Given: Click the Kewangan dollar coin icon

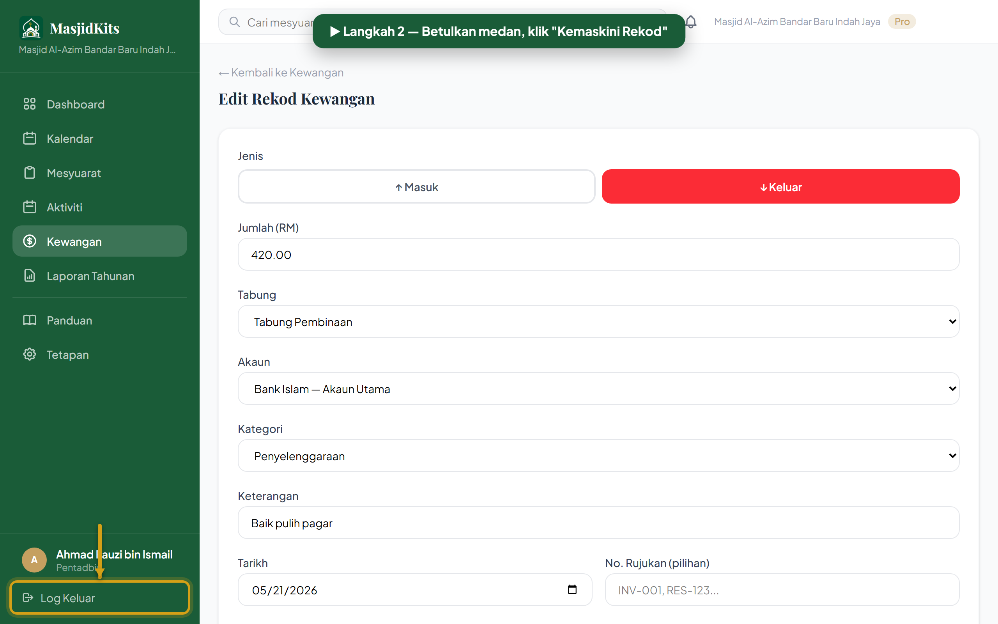Looking at the screenshot, I should click(30, 241).
